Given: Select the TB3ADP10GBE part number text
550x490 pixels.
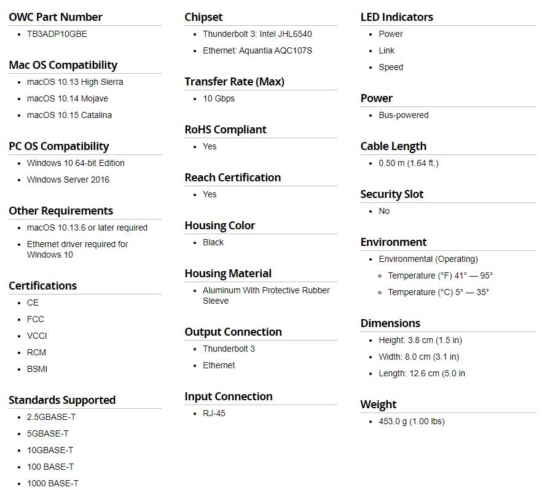Looking at the screenshot, I should point(57,34).
